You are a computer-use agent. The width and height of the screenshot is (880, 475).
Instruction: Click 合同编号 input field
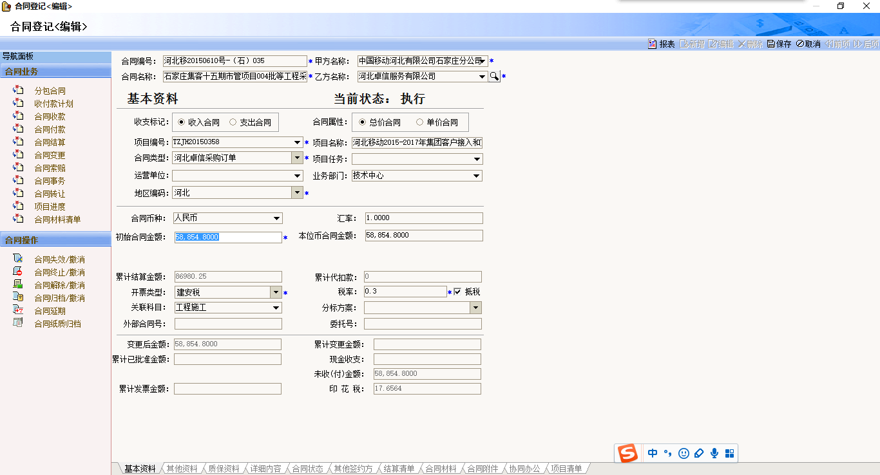234,61
